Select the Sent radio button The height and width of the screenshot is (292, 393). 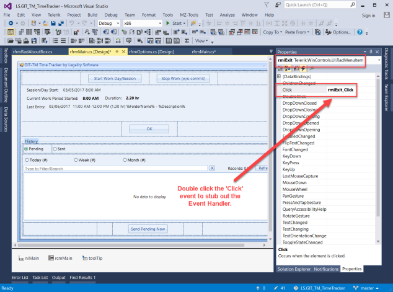[55, 149]
